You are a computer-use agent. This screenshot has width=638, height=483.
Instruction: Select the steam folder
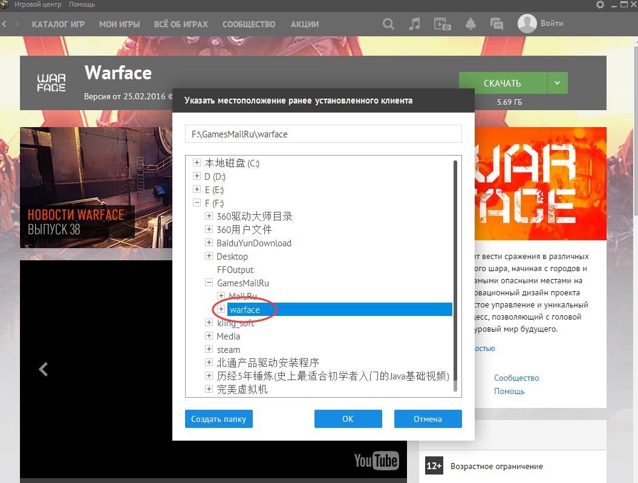[228, 350]
